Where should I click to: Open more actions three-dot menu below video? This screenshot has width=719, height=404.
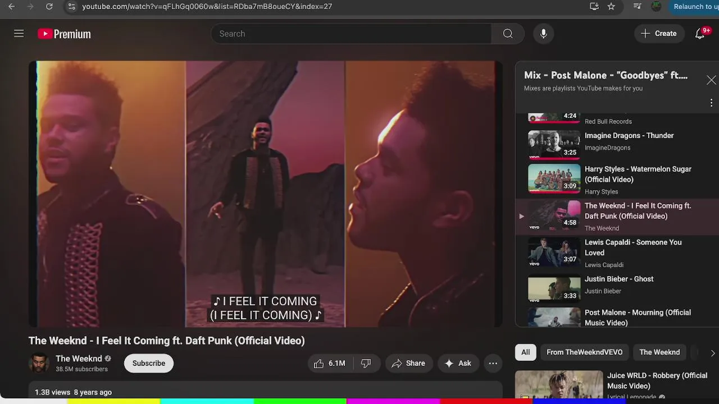(x=493, y=364)
